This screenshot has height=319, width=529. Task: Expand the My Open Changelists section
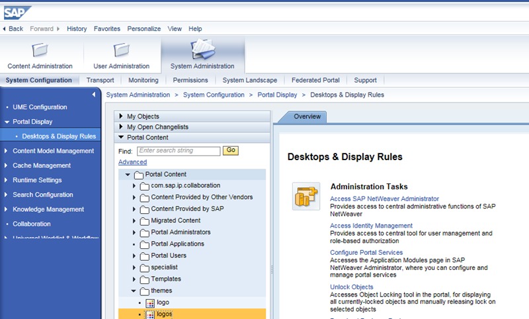tap(121, 126)
